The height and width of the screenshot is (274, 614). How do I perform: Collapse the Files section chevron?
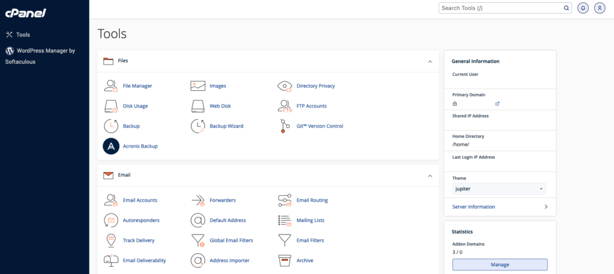click(x=430, y=62)
